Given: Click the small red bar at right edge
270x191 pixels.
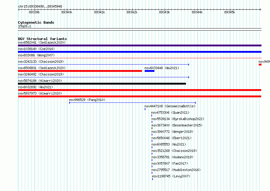Looking at the screenshot, I should click(x=260, y=65).
